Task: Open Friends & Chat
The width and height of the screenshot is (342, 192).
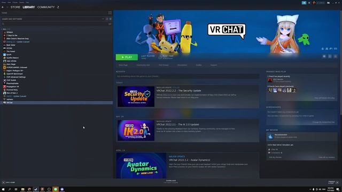Action: pos(333,182)
